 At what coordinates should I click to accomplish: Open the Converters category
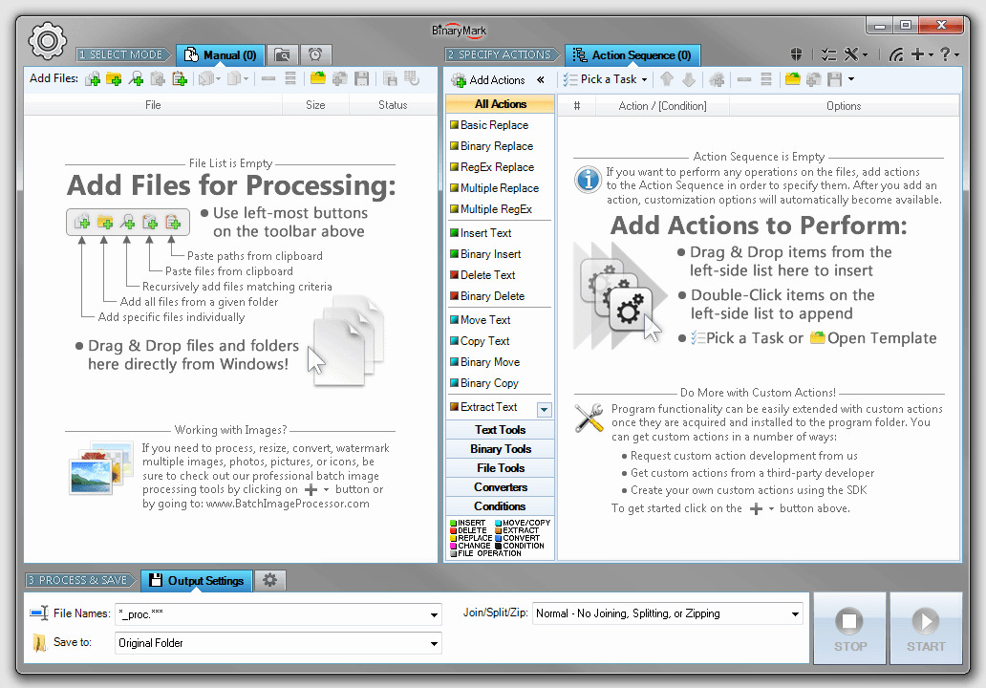click(x=500, y=487)
